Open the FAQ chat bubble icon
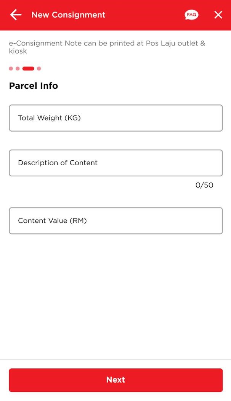The height and width of the screenshot is (401, 231). coord(191,15)
